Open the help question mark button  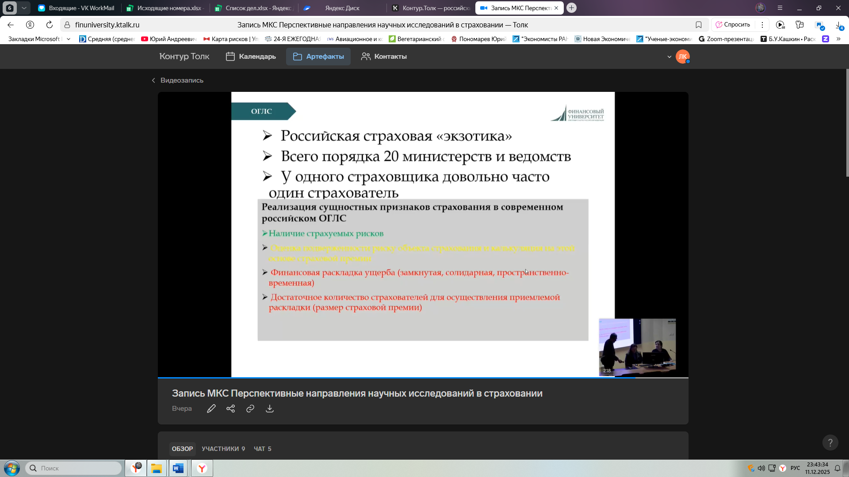(830, 443)
